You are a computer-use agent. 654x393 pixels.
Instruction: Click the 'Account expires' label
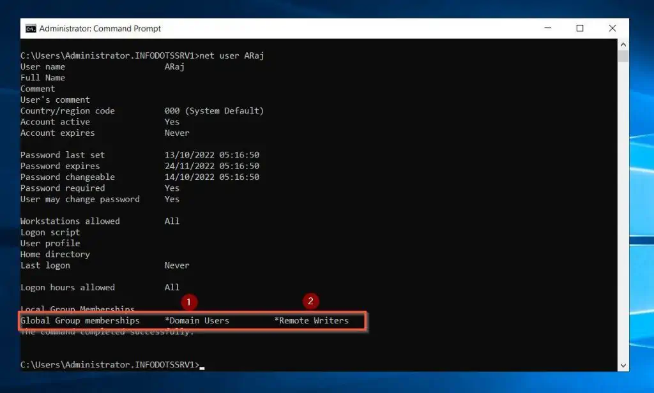tap(57, 133)
